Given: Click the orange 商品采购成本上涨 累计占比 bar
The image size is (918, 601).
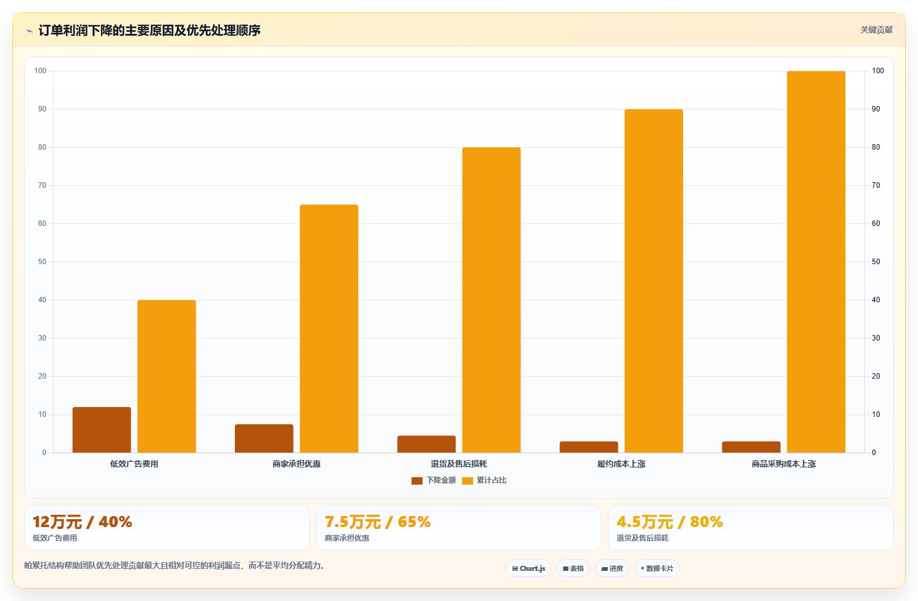Looking at the screenshot, I should (816, 262).
